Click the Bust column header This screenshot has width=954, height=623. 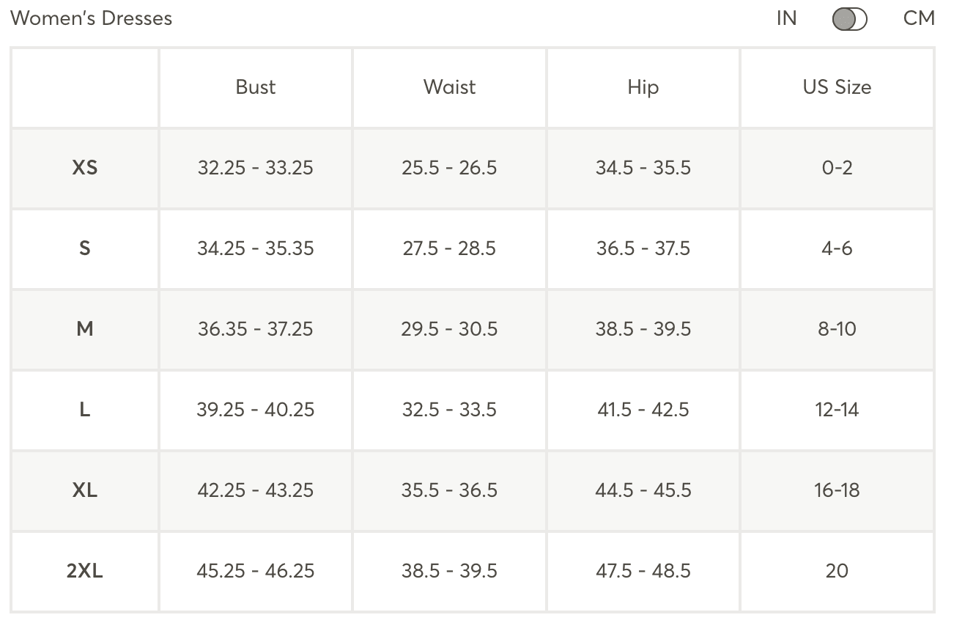(256, 87)
